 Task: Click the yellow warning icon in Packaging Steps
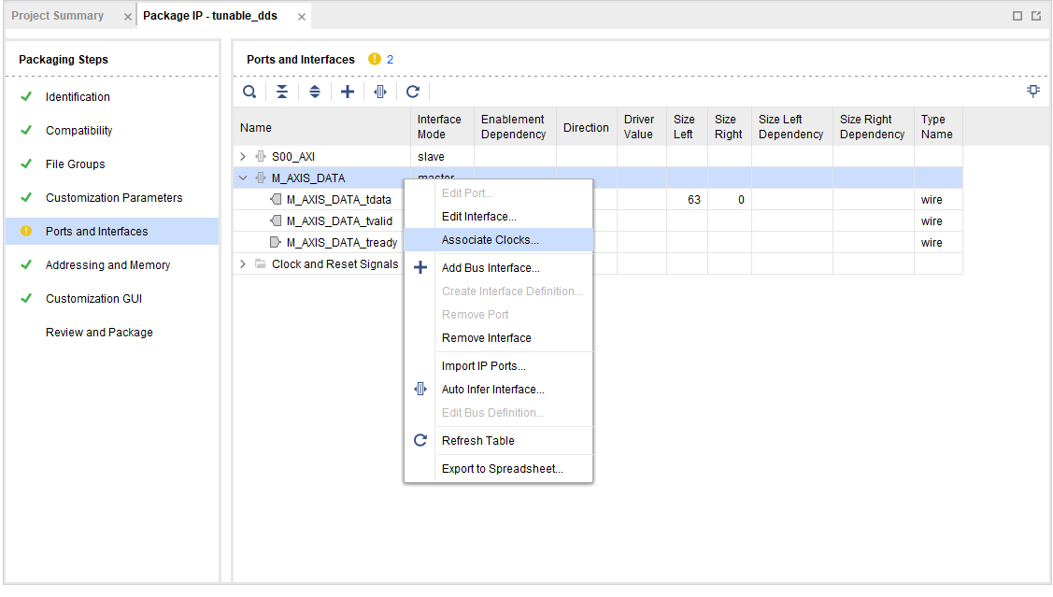(26, 231)
